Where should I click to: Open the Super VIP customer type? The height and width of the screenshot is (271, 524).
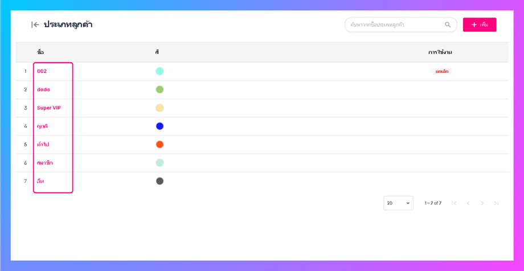[x=49, y=108]
